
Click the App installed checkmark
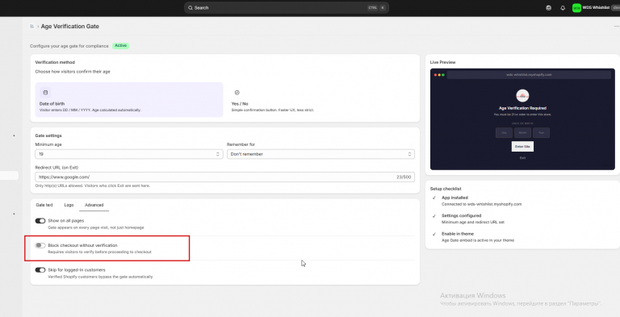click(x=434, y=198)
